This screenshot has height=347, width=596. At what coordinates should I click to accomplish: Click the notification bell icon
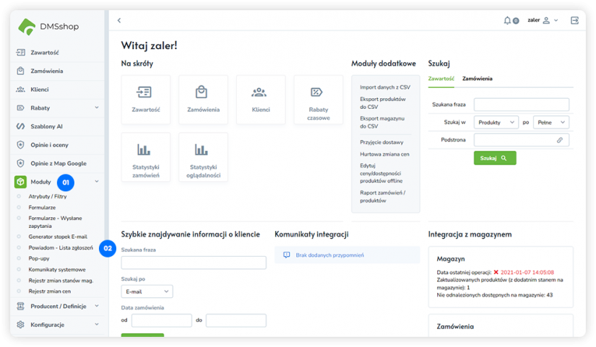[x=508, y=20]
